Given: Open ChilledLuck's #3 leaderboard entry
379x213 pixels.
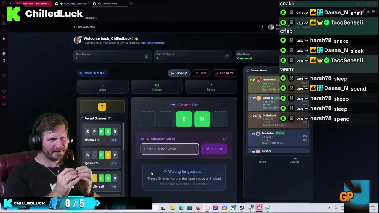Looking at the screenshot, I should [278, 120].
